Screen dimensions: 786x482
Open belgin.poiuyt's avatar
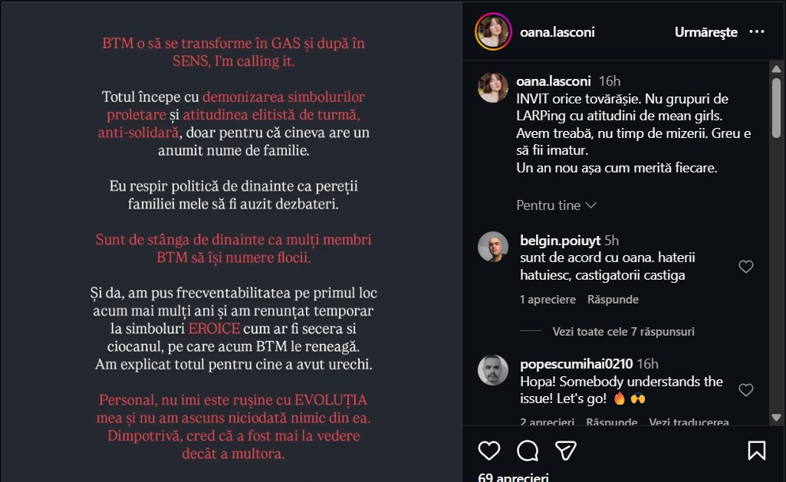tap(493, 247)
